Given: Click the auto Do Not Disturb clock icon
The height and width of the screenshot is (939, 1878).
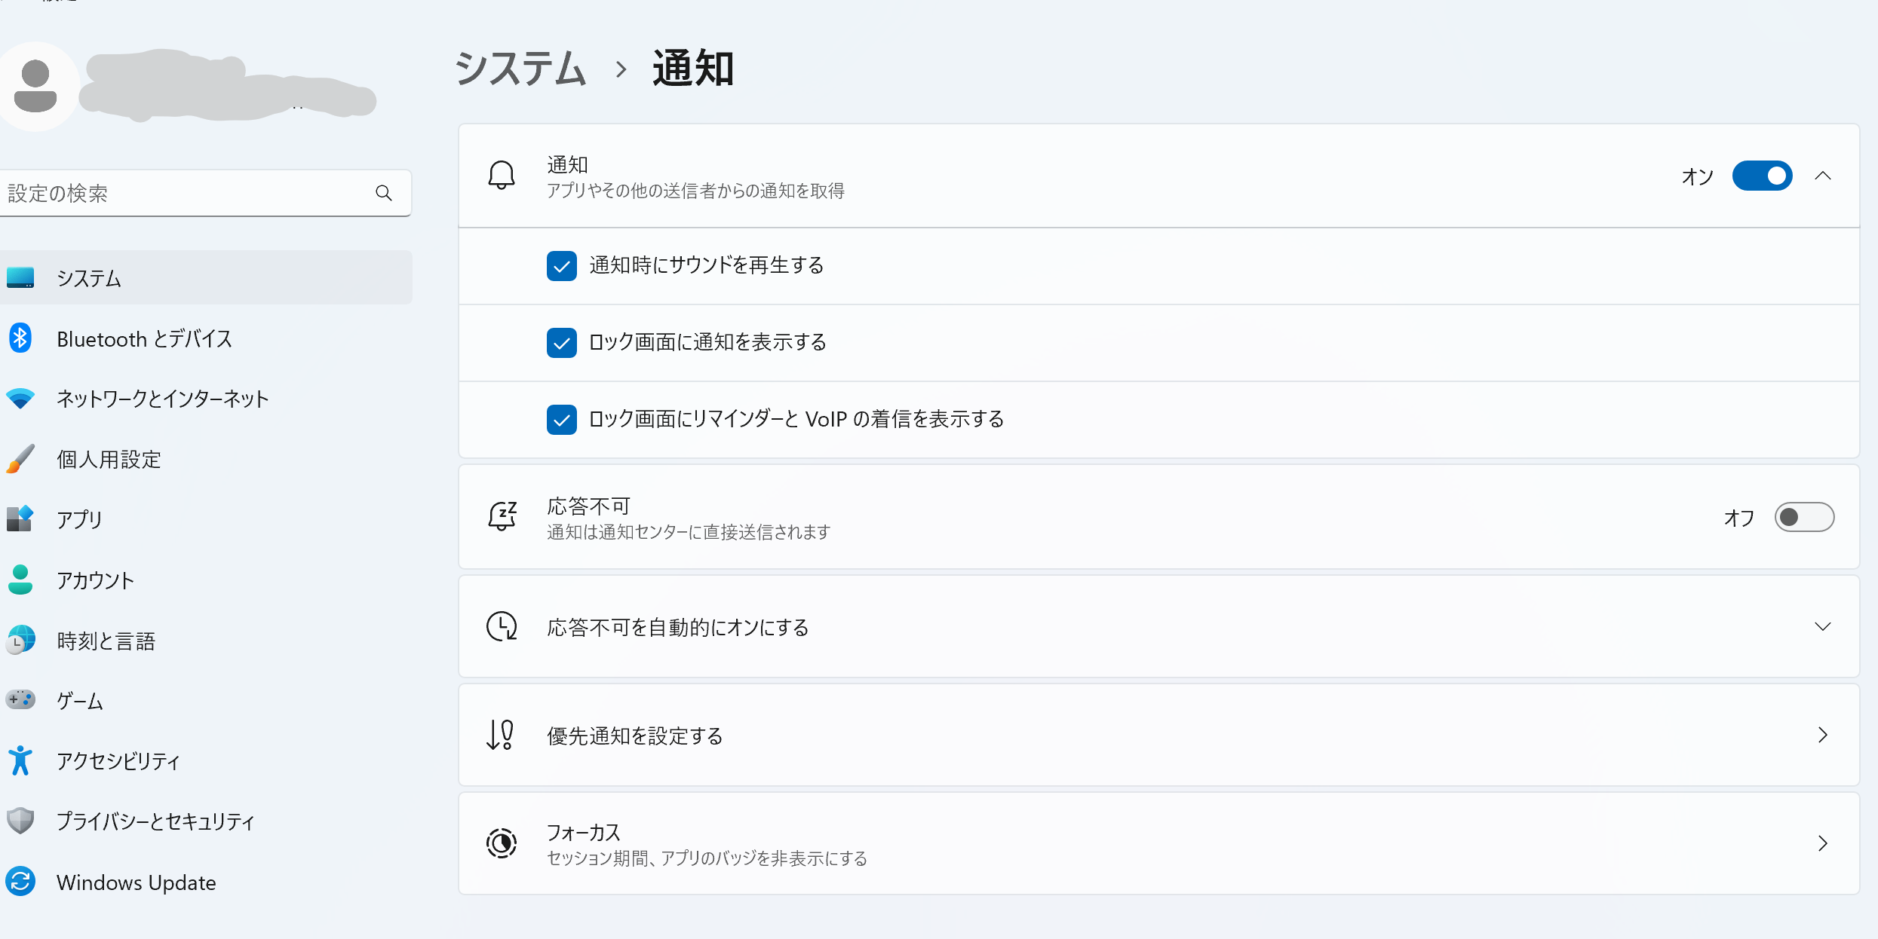Looking at the screenshot, I should (x=501, y=625).
